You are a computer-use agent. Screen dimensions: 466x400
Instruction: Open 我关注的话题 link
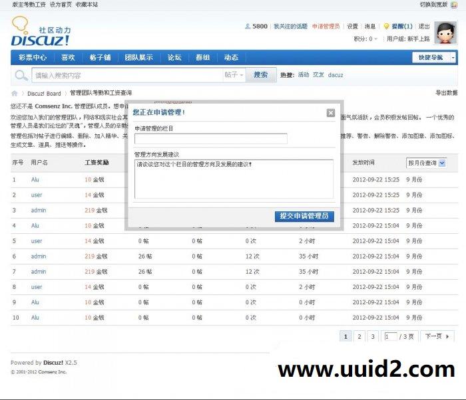290,27
